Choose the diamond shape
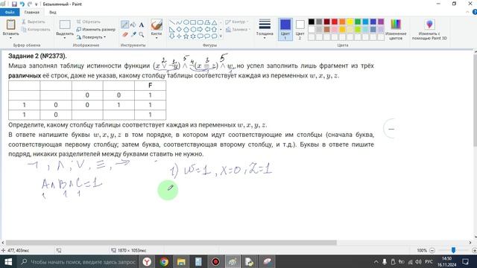The image size is (477, 268). [x=179, y=30]
